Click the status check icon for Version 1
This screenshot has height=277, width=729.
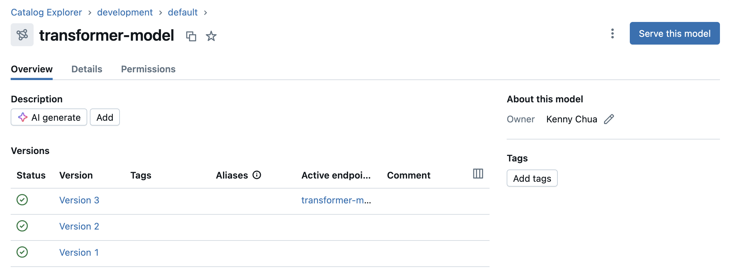tap(22, 252)
